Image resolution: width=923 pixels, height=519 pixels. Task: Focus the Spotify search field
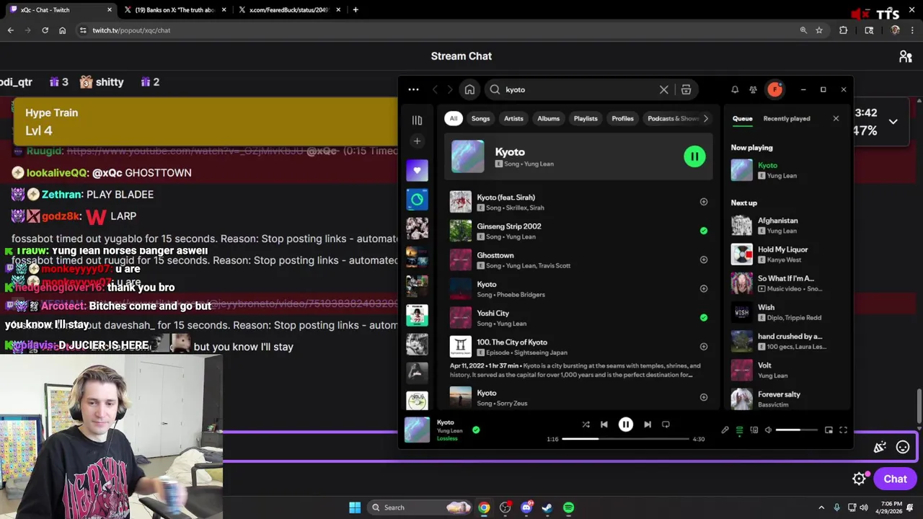(579, 89)
